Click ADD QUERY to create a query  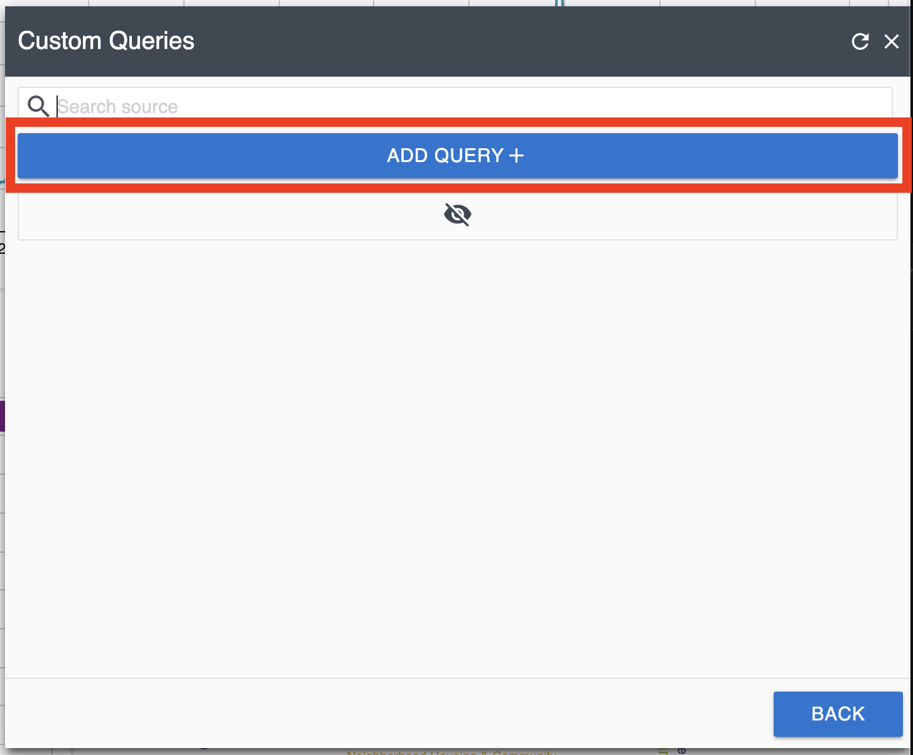[x=456, y=155]
